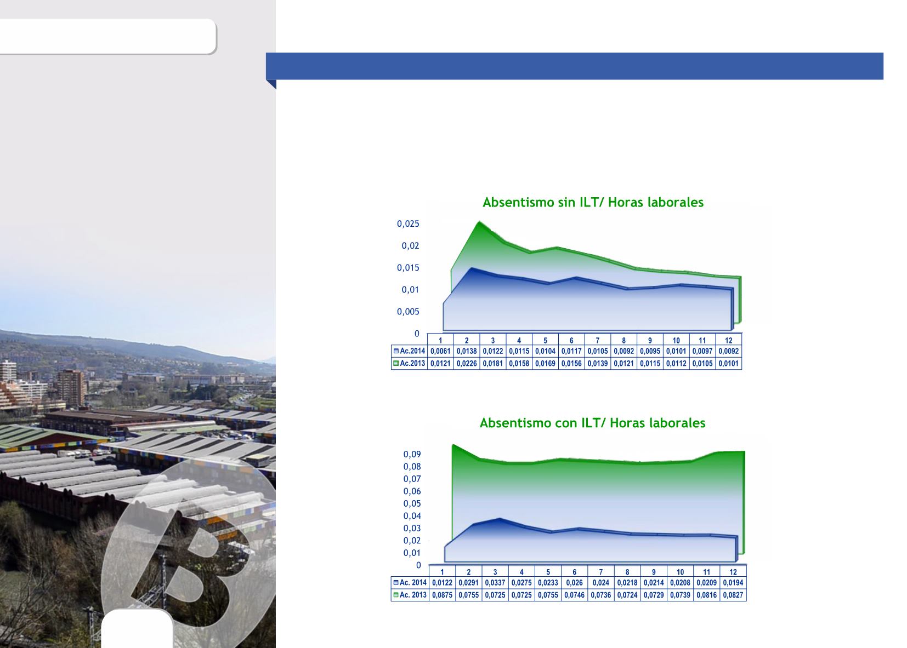Click month 12 header in sin ILT table
This screenshot has width=907, height=648.
pyautogui.click(x=729, y=340)
